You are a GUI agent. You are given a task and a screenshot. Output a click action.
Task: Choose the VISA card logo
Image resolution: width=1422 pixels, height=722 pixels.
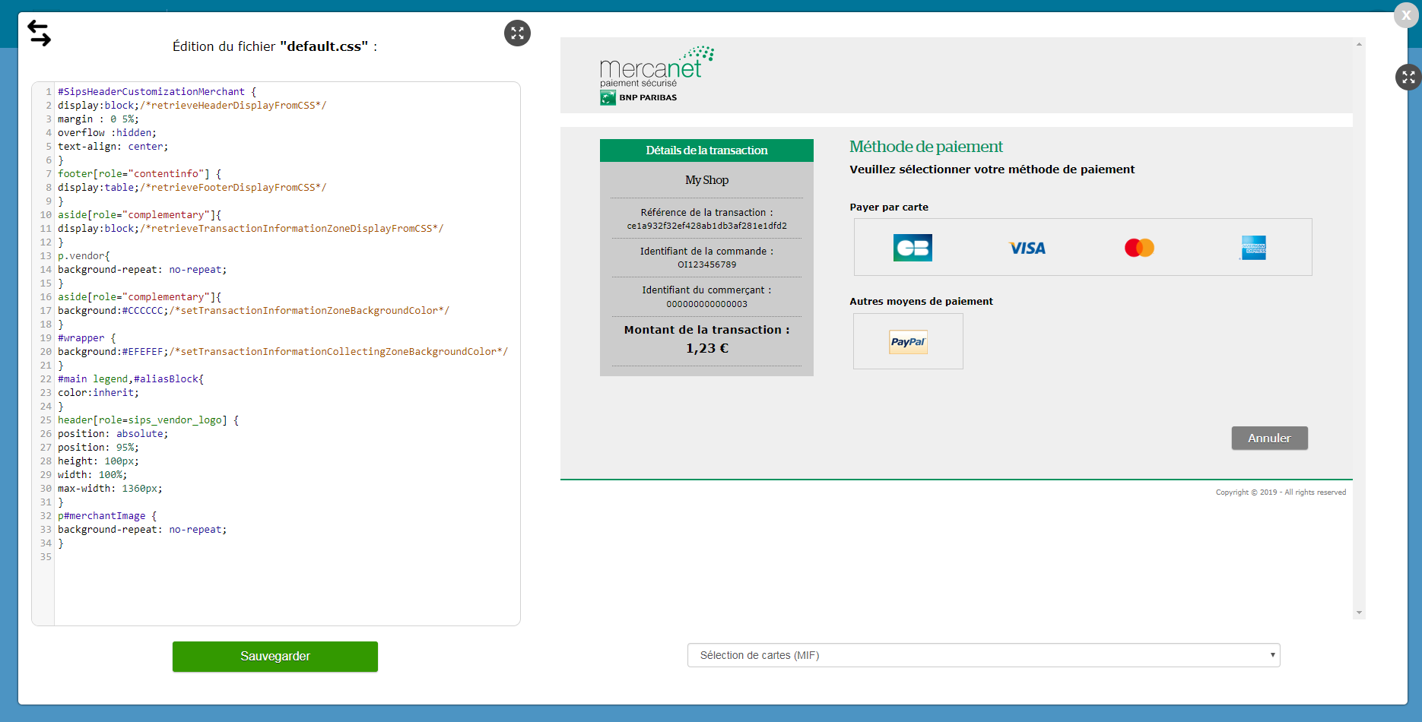click(x=1027, y=248)
